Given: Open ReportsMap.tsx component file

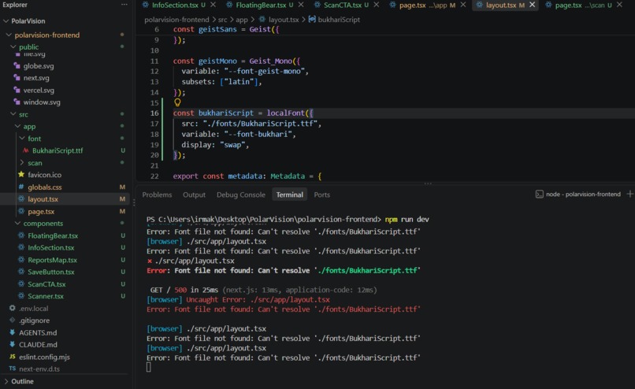Looking at the screenshot, I should click(52, 260).
